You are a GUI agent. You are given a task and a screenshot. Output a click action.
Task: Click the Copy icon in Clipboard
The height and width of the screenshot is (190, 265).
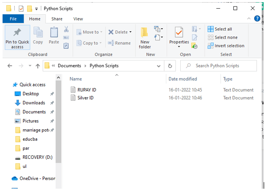click(38, 32)
